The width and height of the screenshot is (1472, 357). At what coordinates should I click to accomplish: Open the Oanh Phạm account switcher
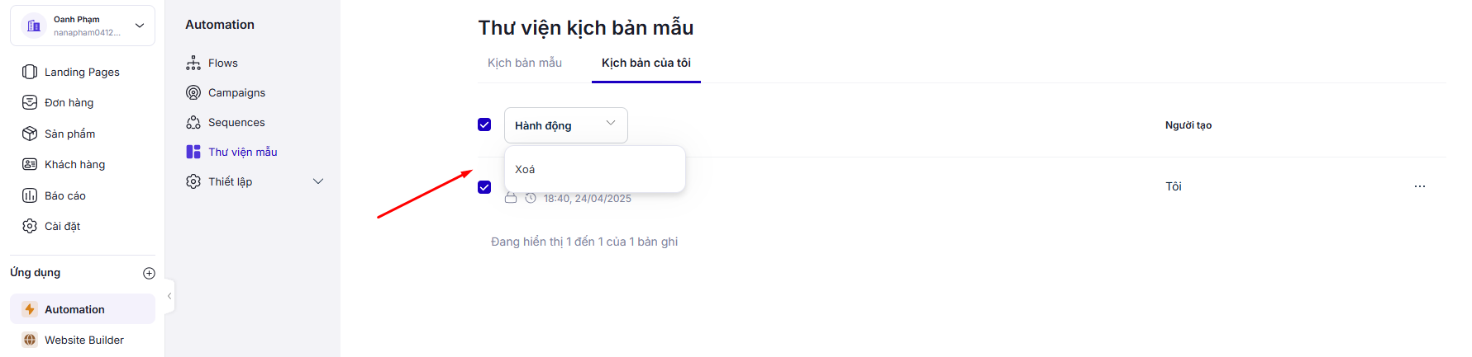(83, 26)
